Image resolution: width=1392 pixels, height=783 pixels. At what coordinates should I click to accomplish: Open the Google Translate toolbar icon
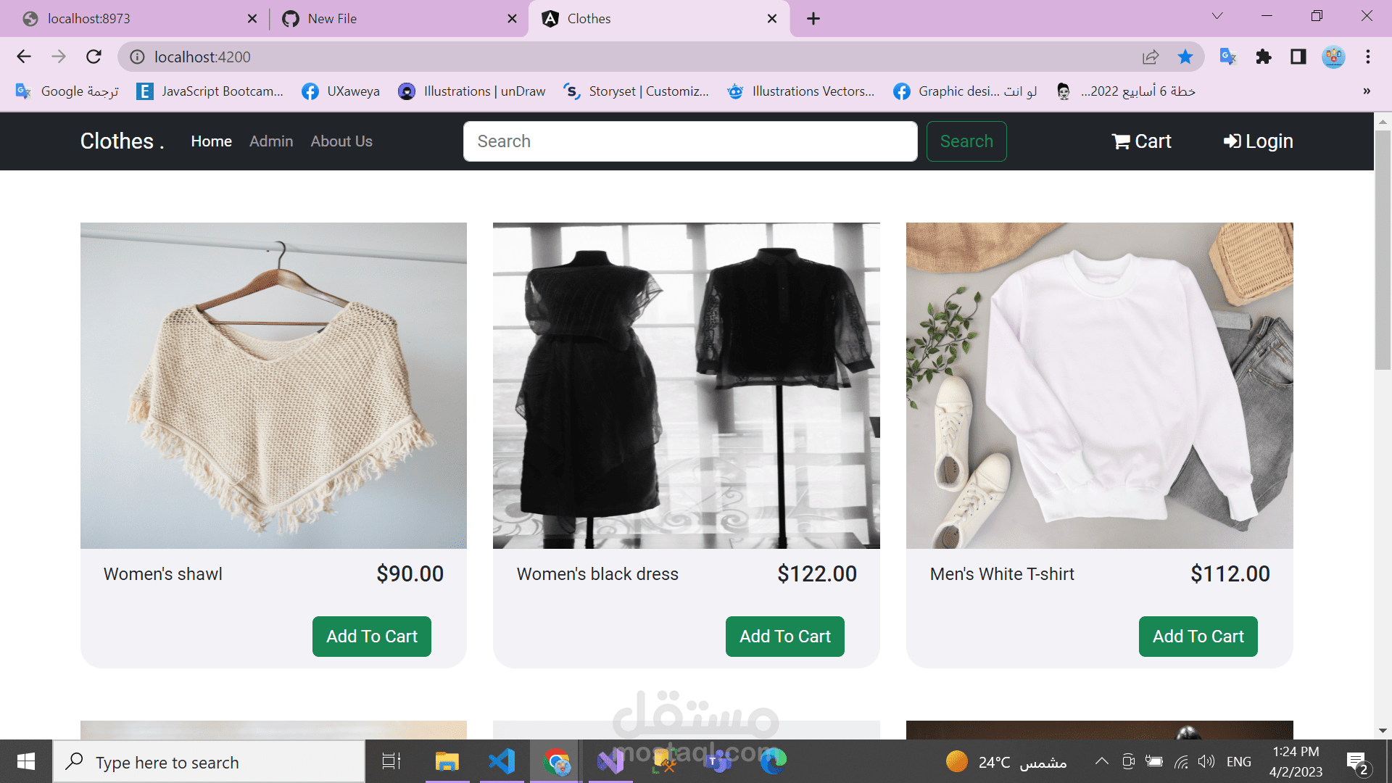(x=1227, y=57)
